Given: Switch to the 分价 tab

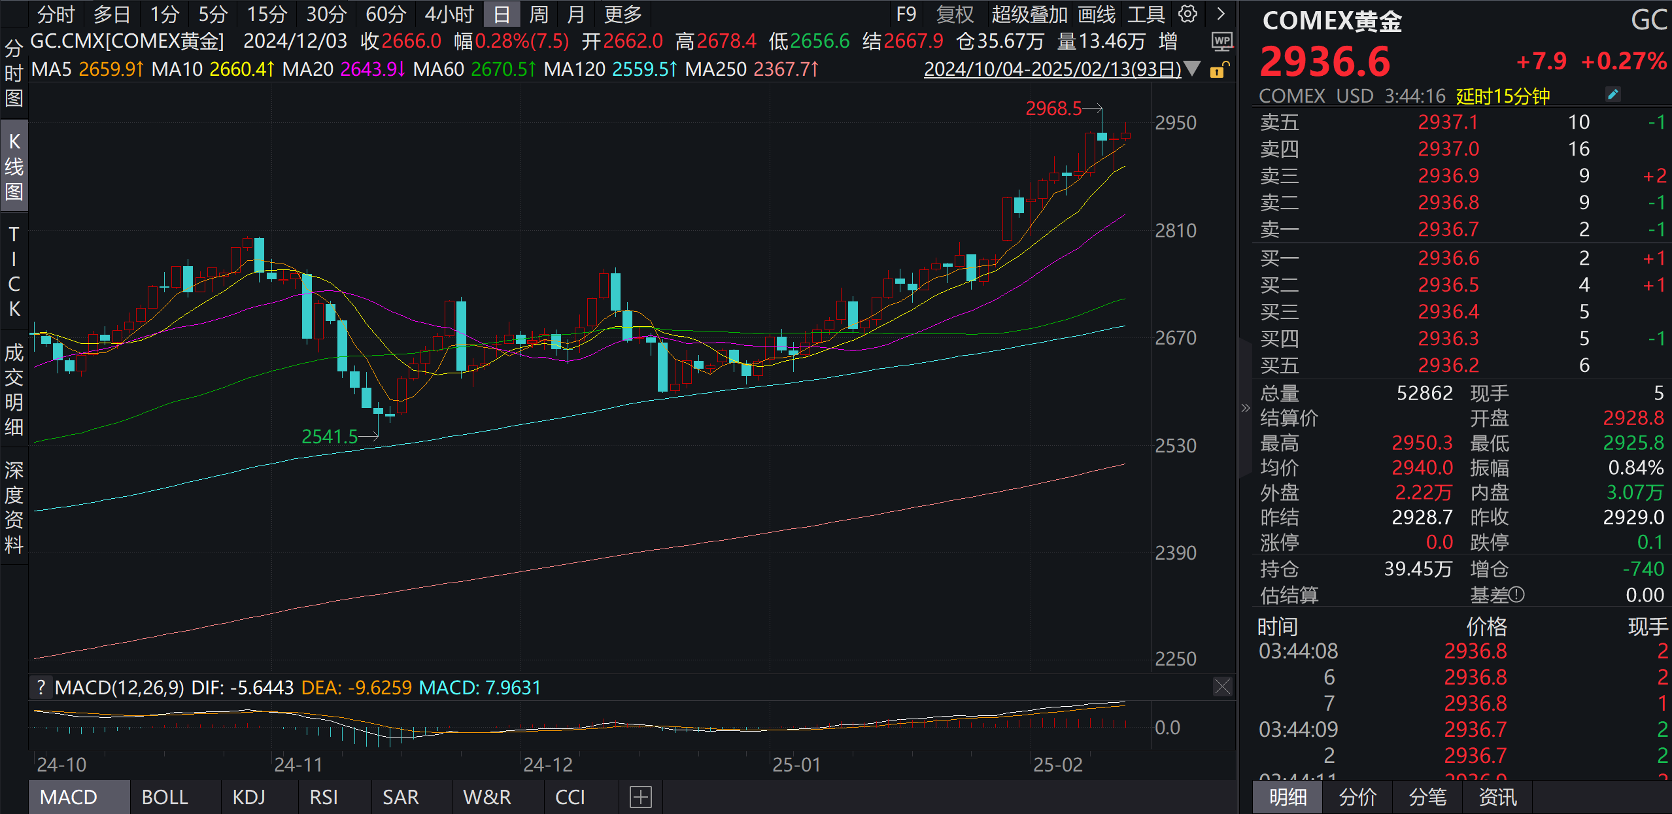Looking at the screenshot, I should click(x=1359, y=797).
